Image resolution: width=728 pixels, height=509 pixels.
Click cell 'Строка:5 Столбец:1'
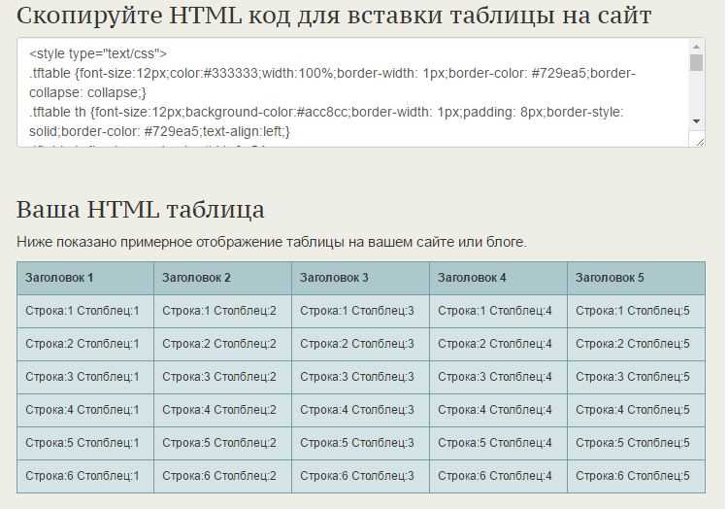[85, 443]
